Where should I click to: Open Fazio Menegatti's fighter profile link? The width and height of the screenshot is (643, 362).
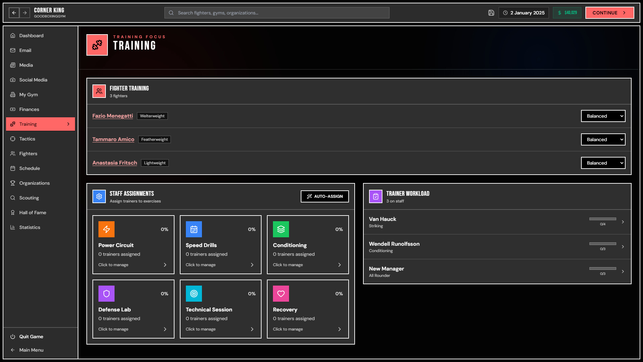tap(113, 116)
